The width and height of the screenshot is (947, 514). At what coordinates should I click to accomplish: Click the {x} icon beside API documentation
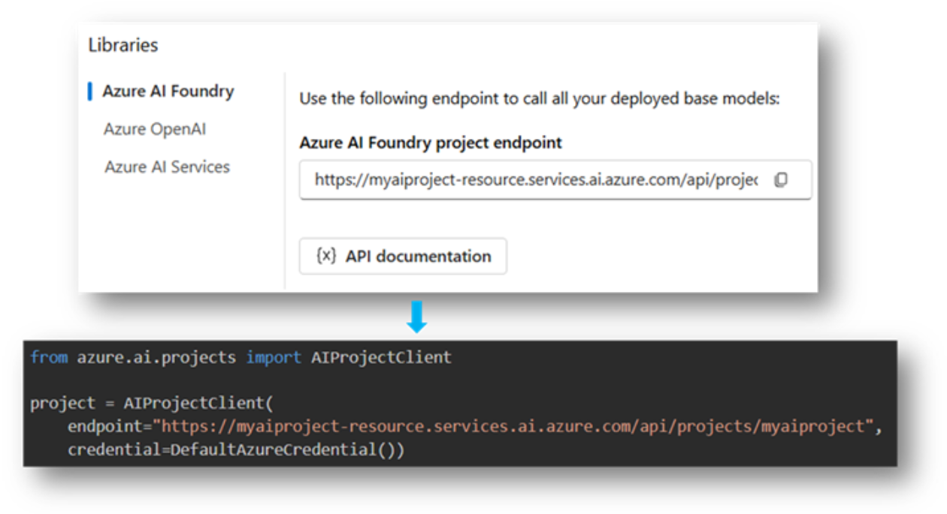click(325, 256)
